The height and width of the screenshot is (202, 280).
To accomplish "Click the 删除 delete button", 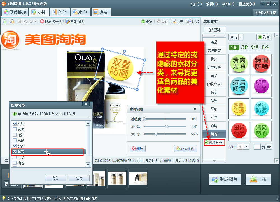I will (137, 149).
